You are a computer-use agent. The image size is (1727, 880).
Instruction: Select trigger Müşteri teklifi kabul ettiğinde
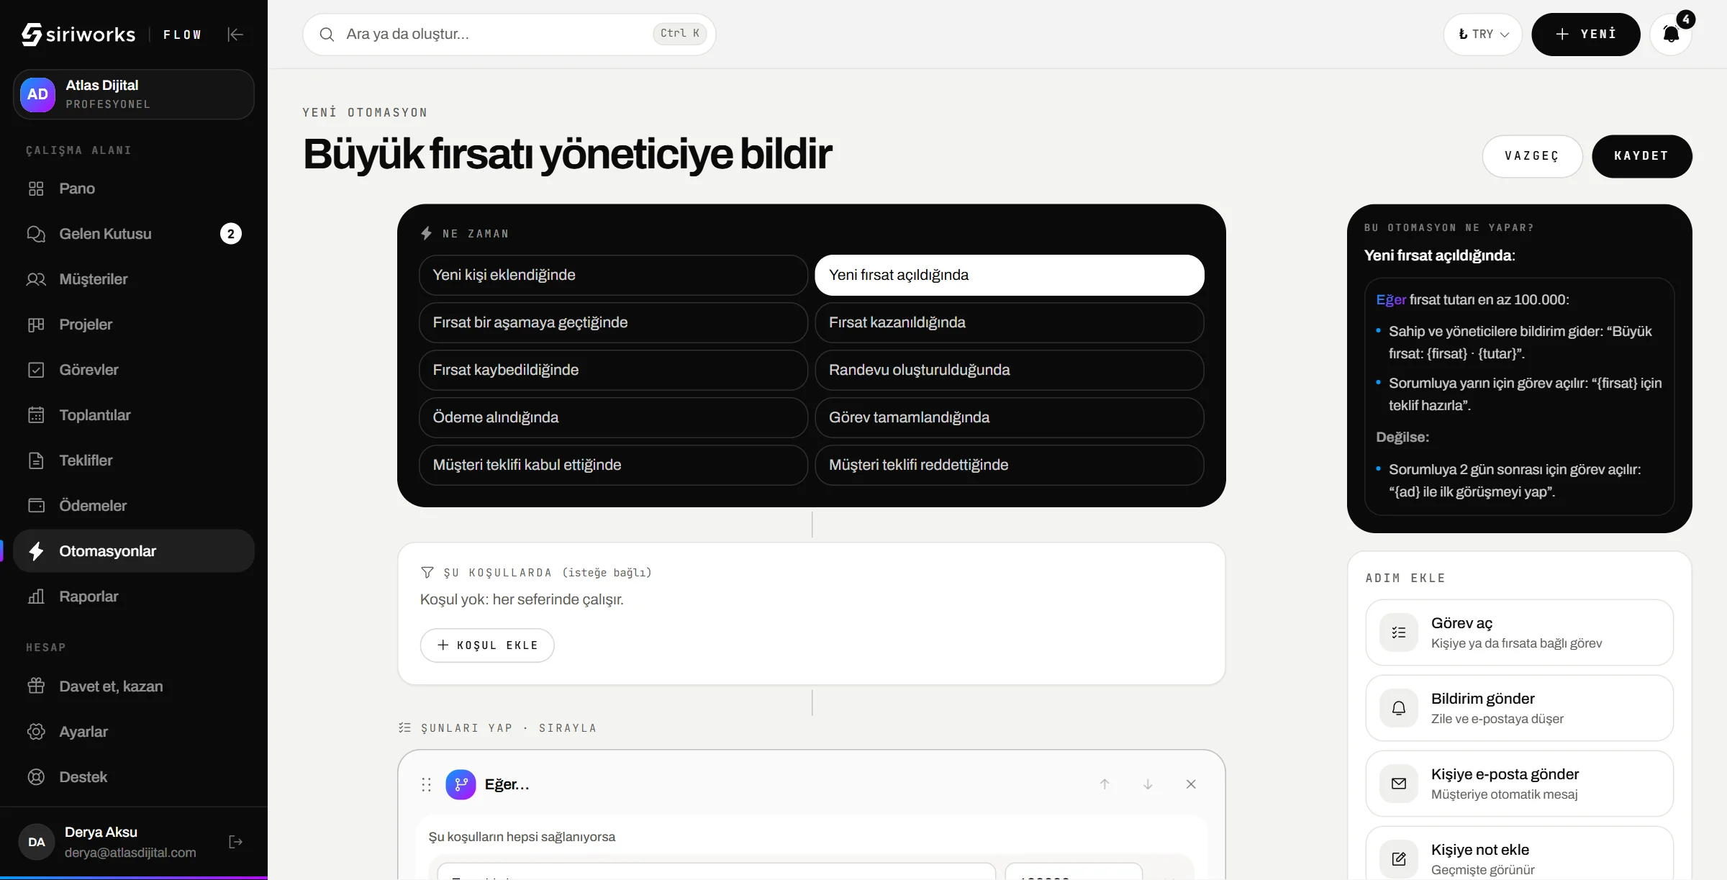coord(613,465)
